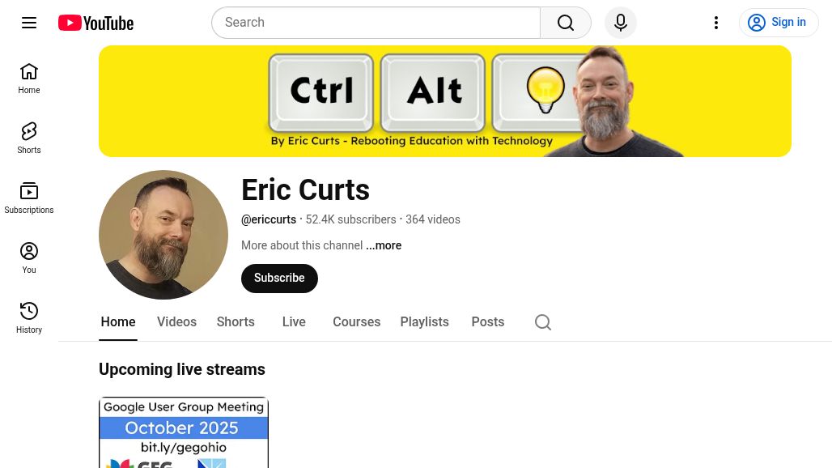
Task: Run the search using the magnifier button
Action: (566, 22)
